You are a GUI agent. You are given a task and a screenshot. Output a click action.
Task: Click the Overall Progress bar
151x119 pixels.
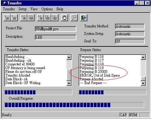pyautogui.click(x=74, y=105)
